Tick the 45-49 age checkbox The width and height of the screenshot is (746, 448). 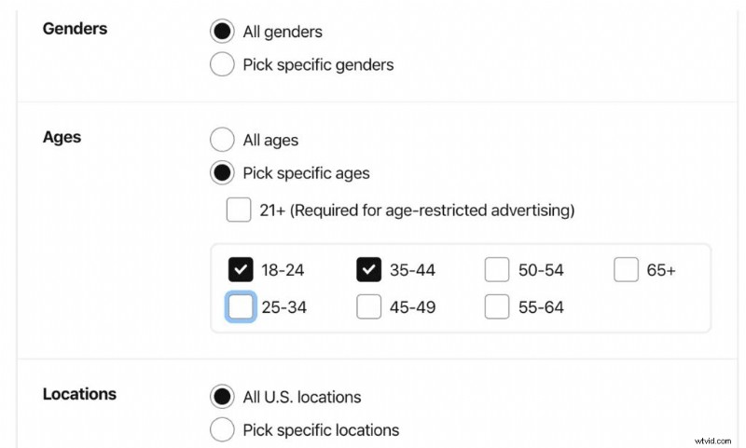click(368, 307)
